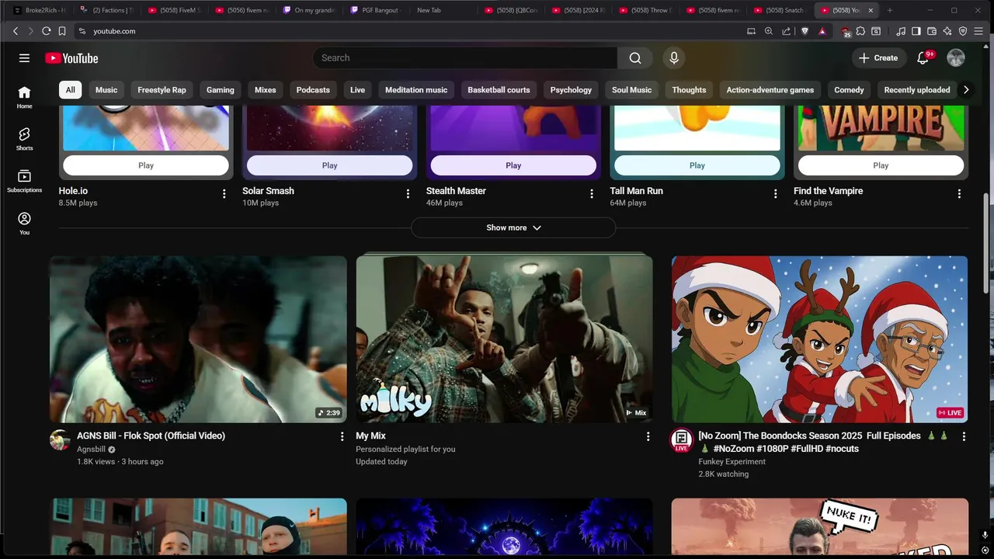
Task: Open the Agnsbill channel link
Action: click(91, 449)
